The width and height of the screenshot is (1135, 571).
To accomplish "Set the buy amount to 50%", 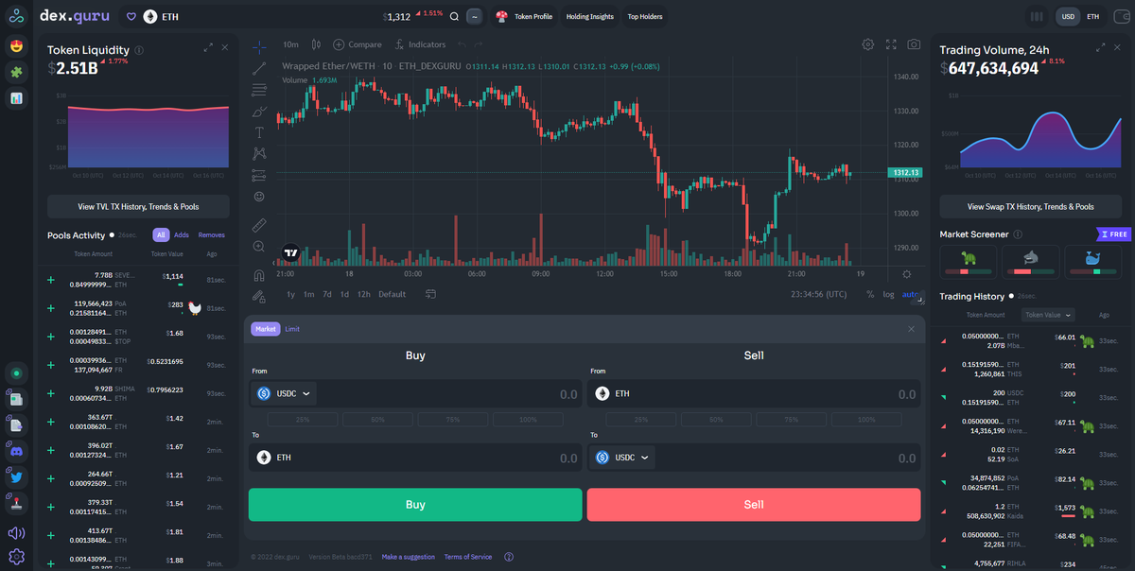I will [377, 419].
